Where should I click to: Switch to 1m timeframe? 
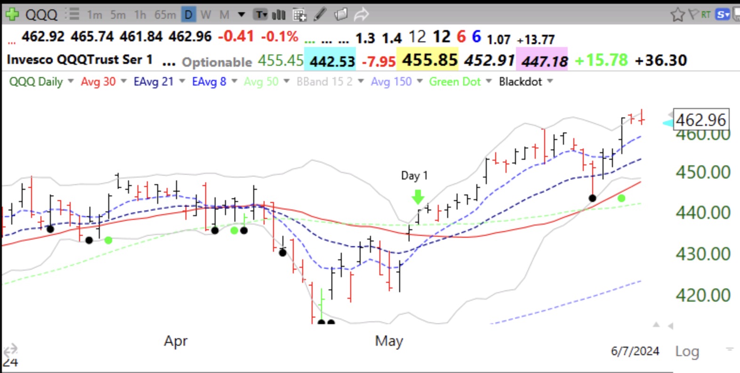(x=95, y=15)
